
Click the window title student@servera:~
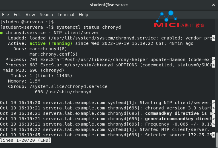tap(109, 5)
